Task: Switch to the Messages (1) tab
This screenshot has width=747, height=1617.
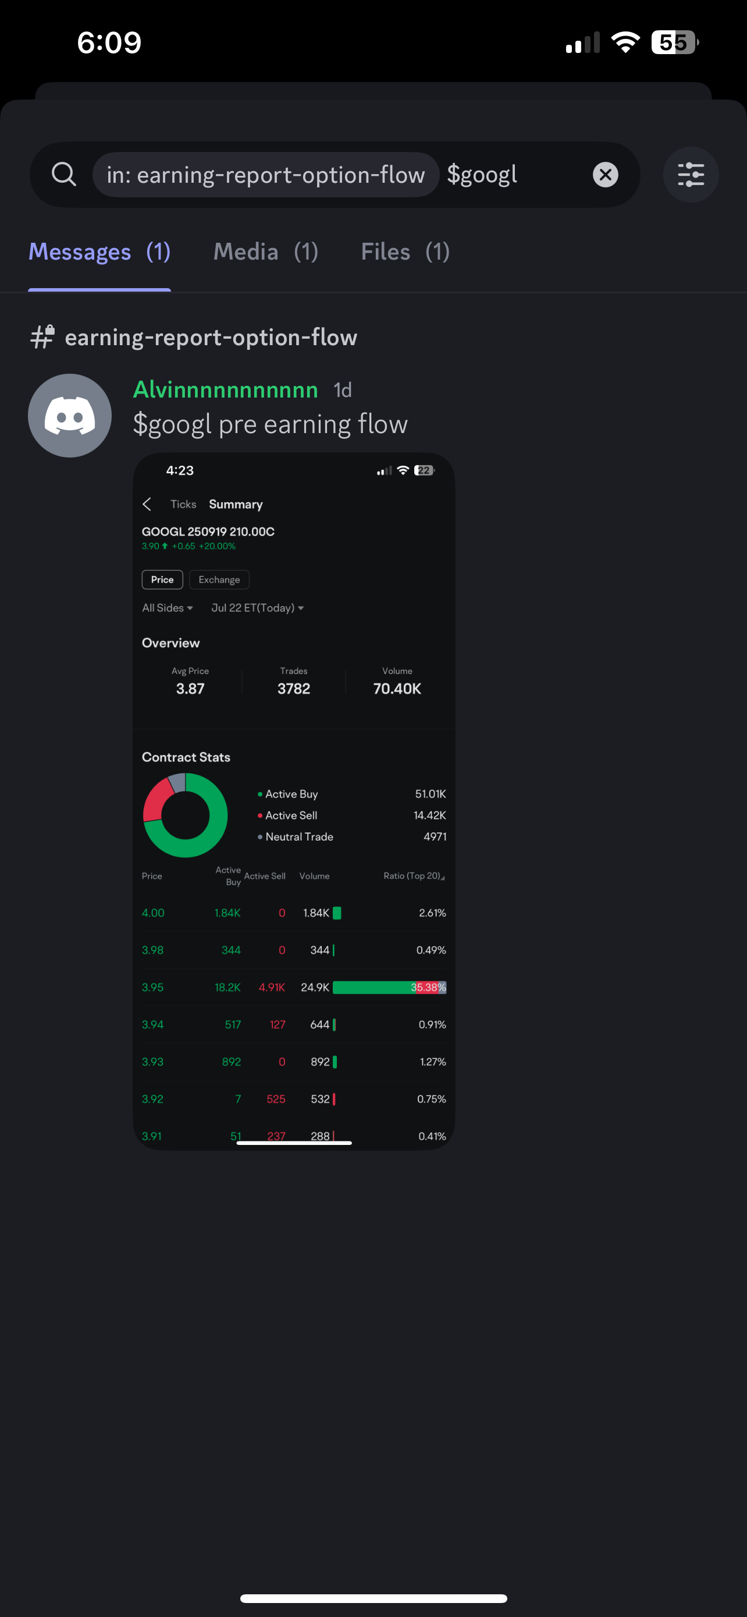Action: (99, 251)
